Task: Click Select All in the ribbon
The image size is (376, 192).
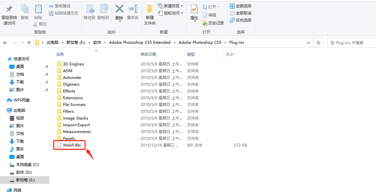Action: coord(241,6)
